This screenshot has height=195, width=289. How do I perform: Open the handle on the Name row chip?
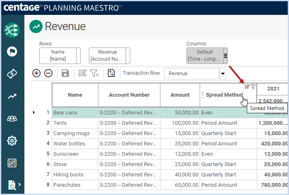click(78, 56)
